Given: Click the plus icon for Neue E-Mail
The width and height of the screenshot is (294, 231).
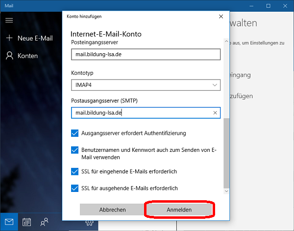Looking at the screenshot, I should coord(9,38).
